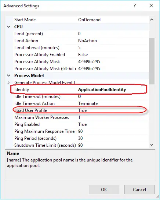The image size is (160, 200).
Task: Expand Generate Process Model Event Log entry
Action: point(9,83)
